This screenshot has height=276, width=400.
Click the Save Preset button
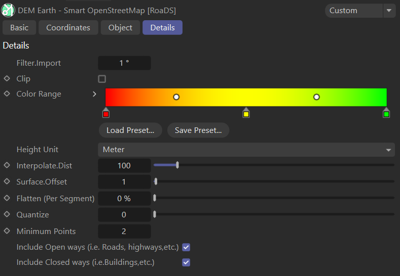tap(198, 130)
